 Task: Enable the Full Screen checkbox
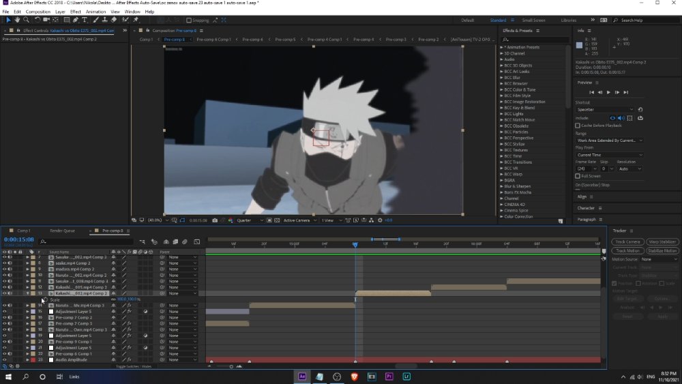coord(578,176)
